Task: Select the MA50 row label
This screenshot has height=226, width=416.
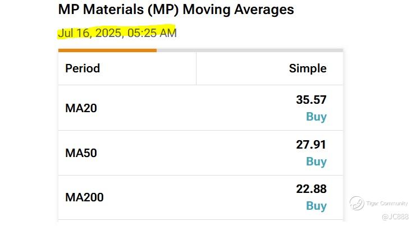Action: [x=81, y=153]
